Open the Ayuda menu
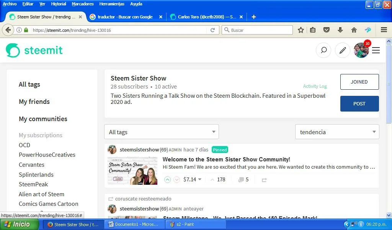392x230 pixels. (x=136, y=4)
